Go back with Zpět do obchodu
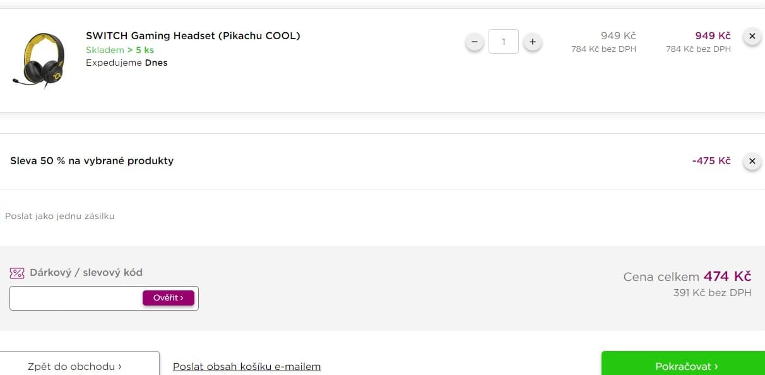The height and width of the screenshot is (375, 765). coord(74,366)
